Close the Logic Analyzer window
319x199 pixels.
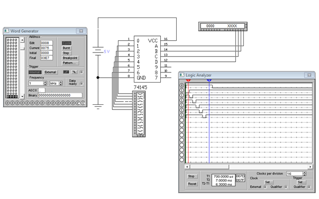click(309, 75)
